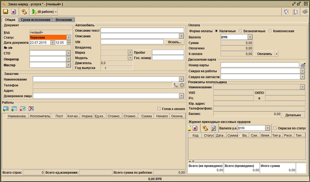Image resolution: width=310 pixels, height=182 pixels.
Task: Open the arrow menu next to "(В работе)"
Action: click(56, 12)
